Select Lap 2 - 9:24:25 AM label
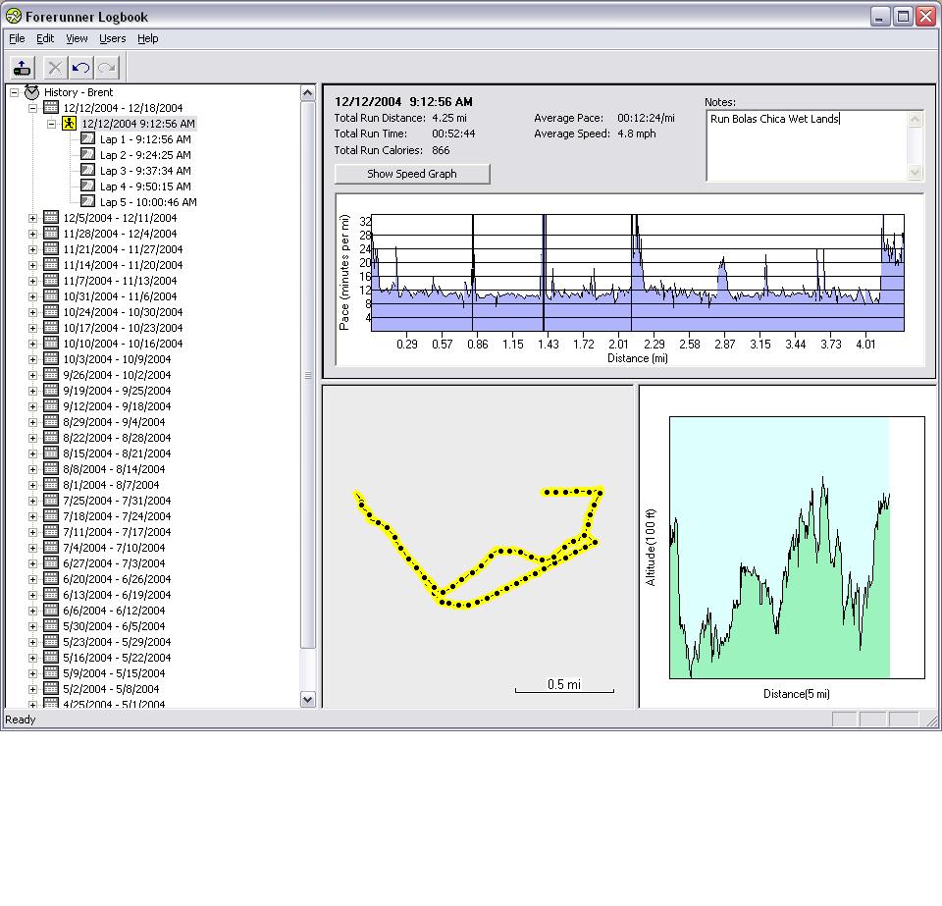 (145, 155)
